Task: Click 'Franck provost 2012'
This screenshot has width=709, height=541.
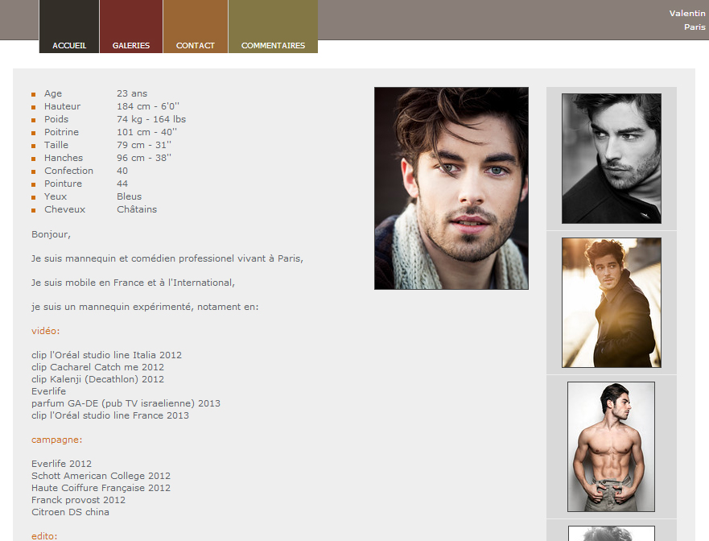Action: [78, 500]
